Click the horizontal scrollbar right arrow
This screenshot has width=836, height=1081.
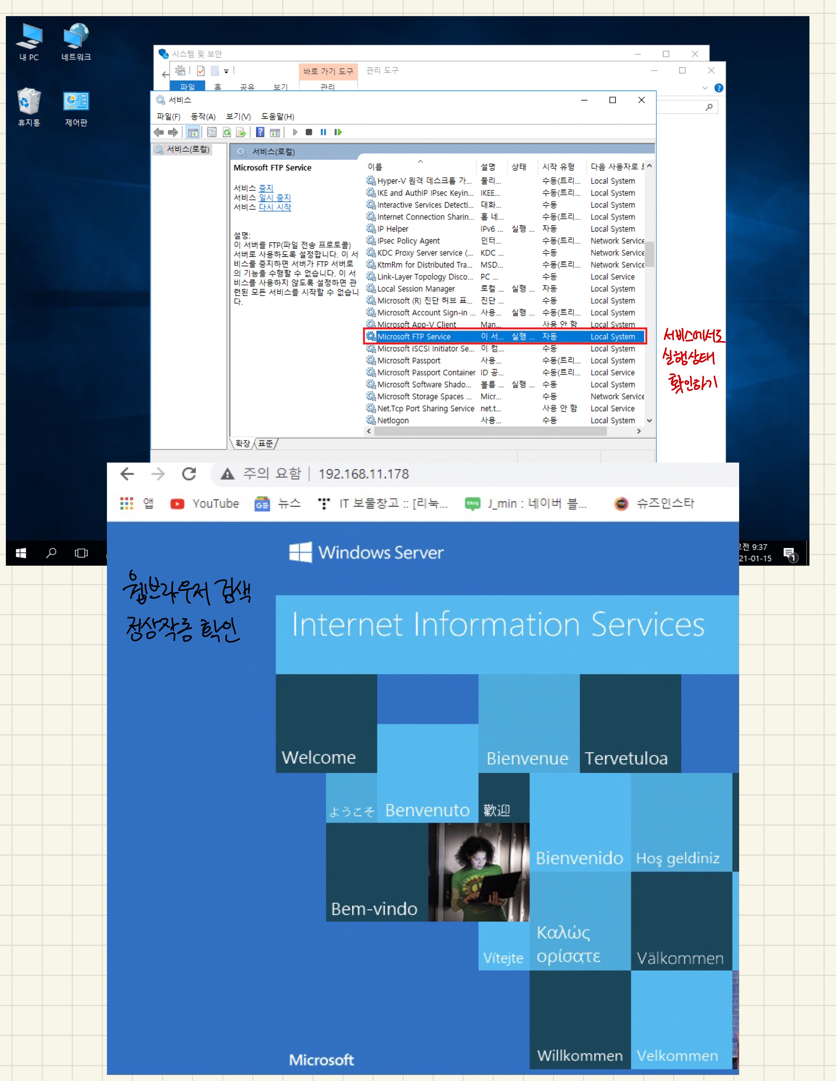pyautogui.click(x=639, y=431)
